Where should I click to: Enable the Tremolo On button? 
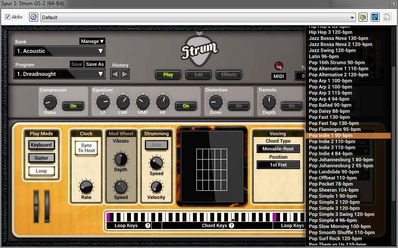tap(291, 106)
